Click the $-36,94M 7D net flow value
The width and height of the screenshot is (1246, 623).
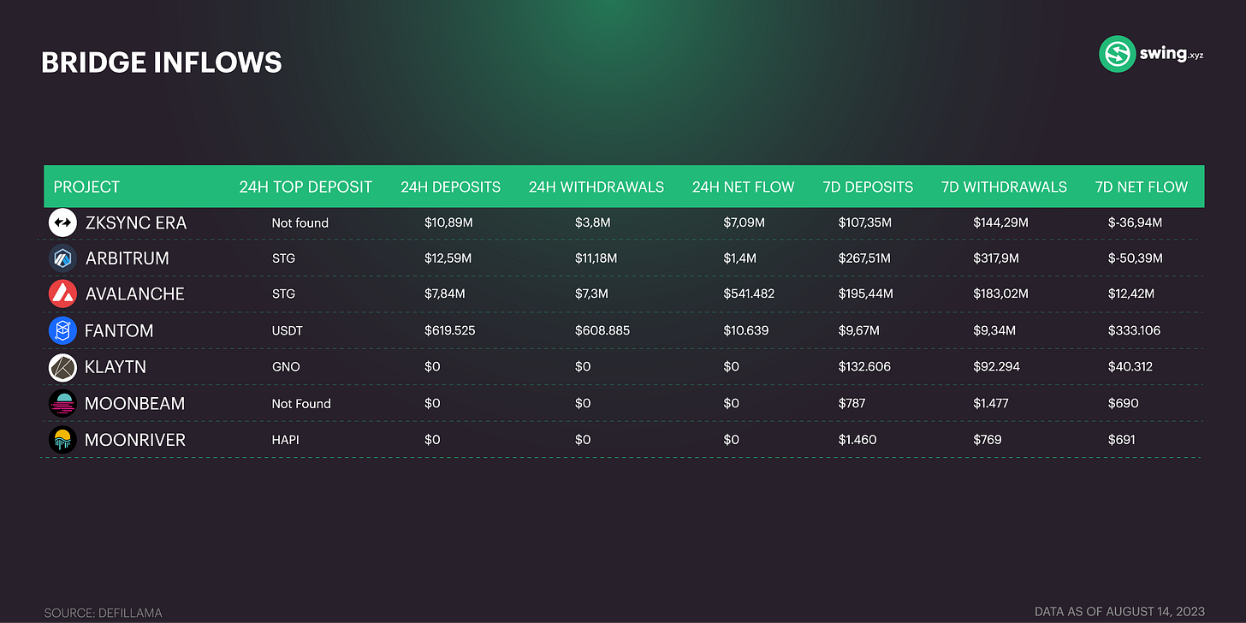(1135, 222)
